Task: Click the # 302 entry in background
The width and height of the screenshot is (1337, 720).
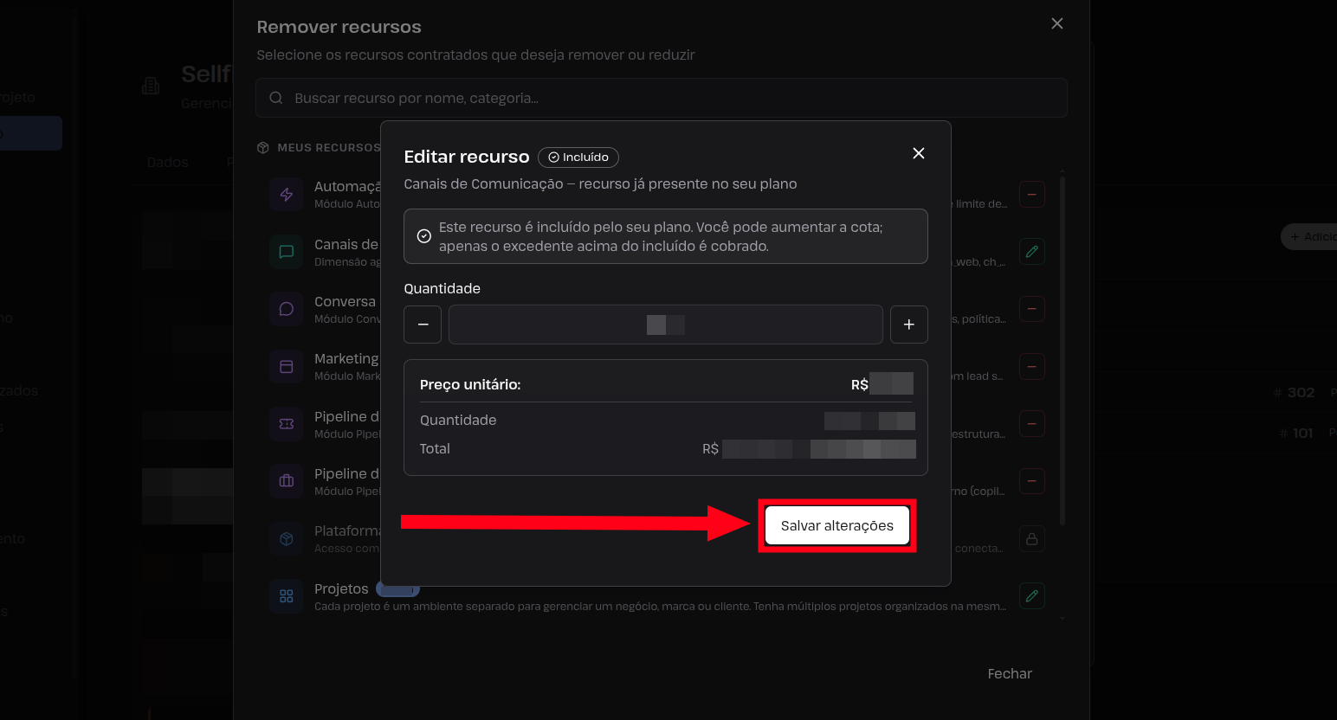Action: 1295,392
